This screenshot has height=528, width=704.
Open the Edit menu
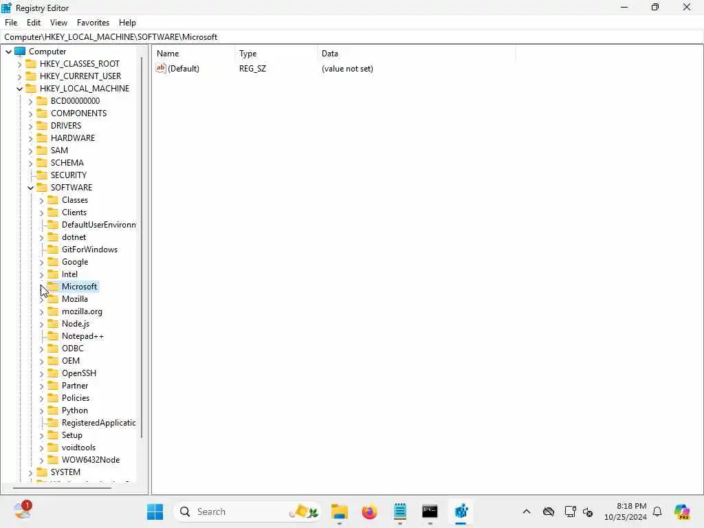coord(33,23)
